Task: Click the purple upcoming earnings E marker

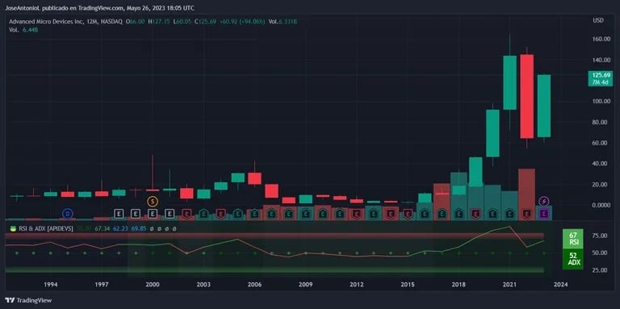Action: point(544,214)
